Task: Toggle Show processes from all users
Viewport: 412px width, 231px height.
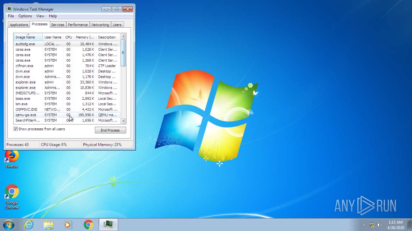Action: (x=15, y=129)
